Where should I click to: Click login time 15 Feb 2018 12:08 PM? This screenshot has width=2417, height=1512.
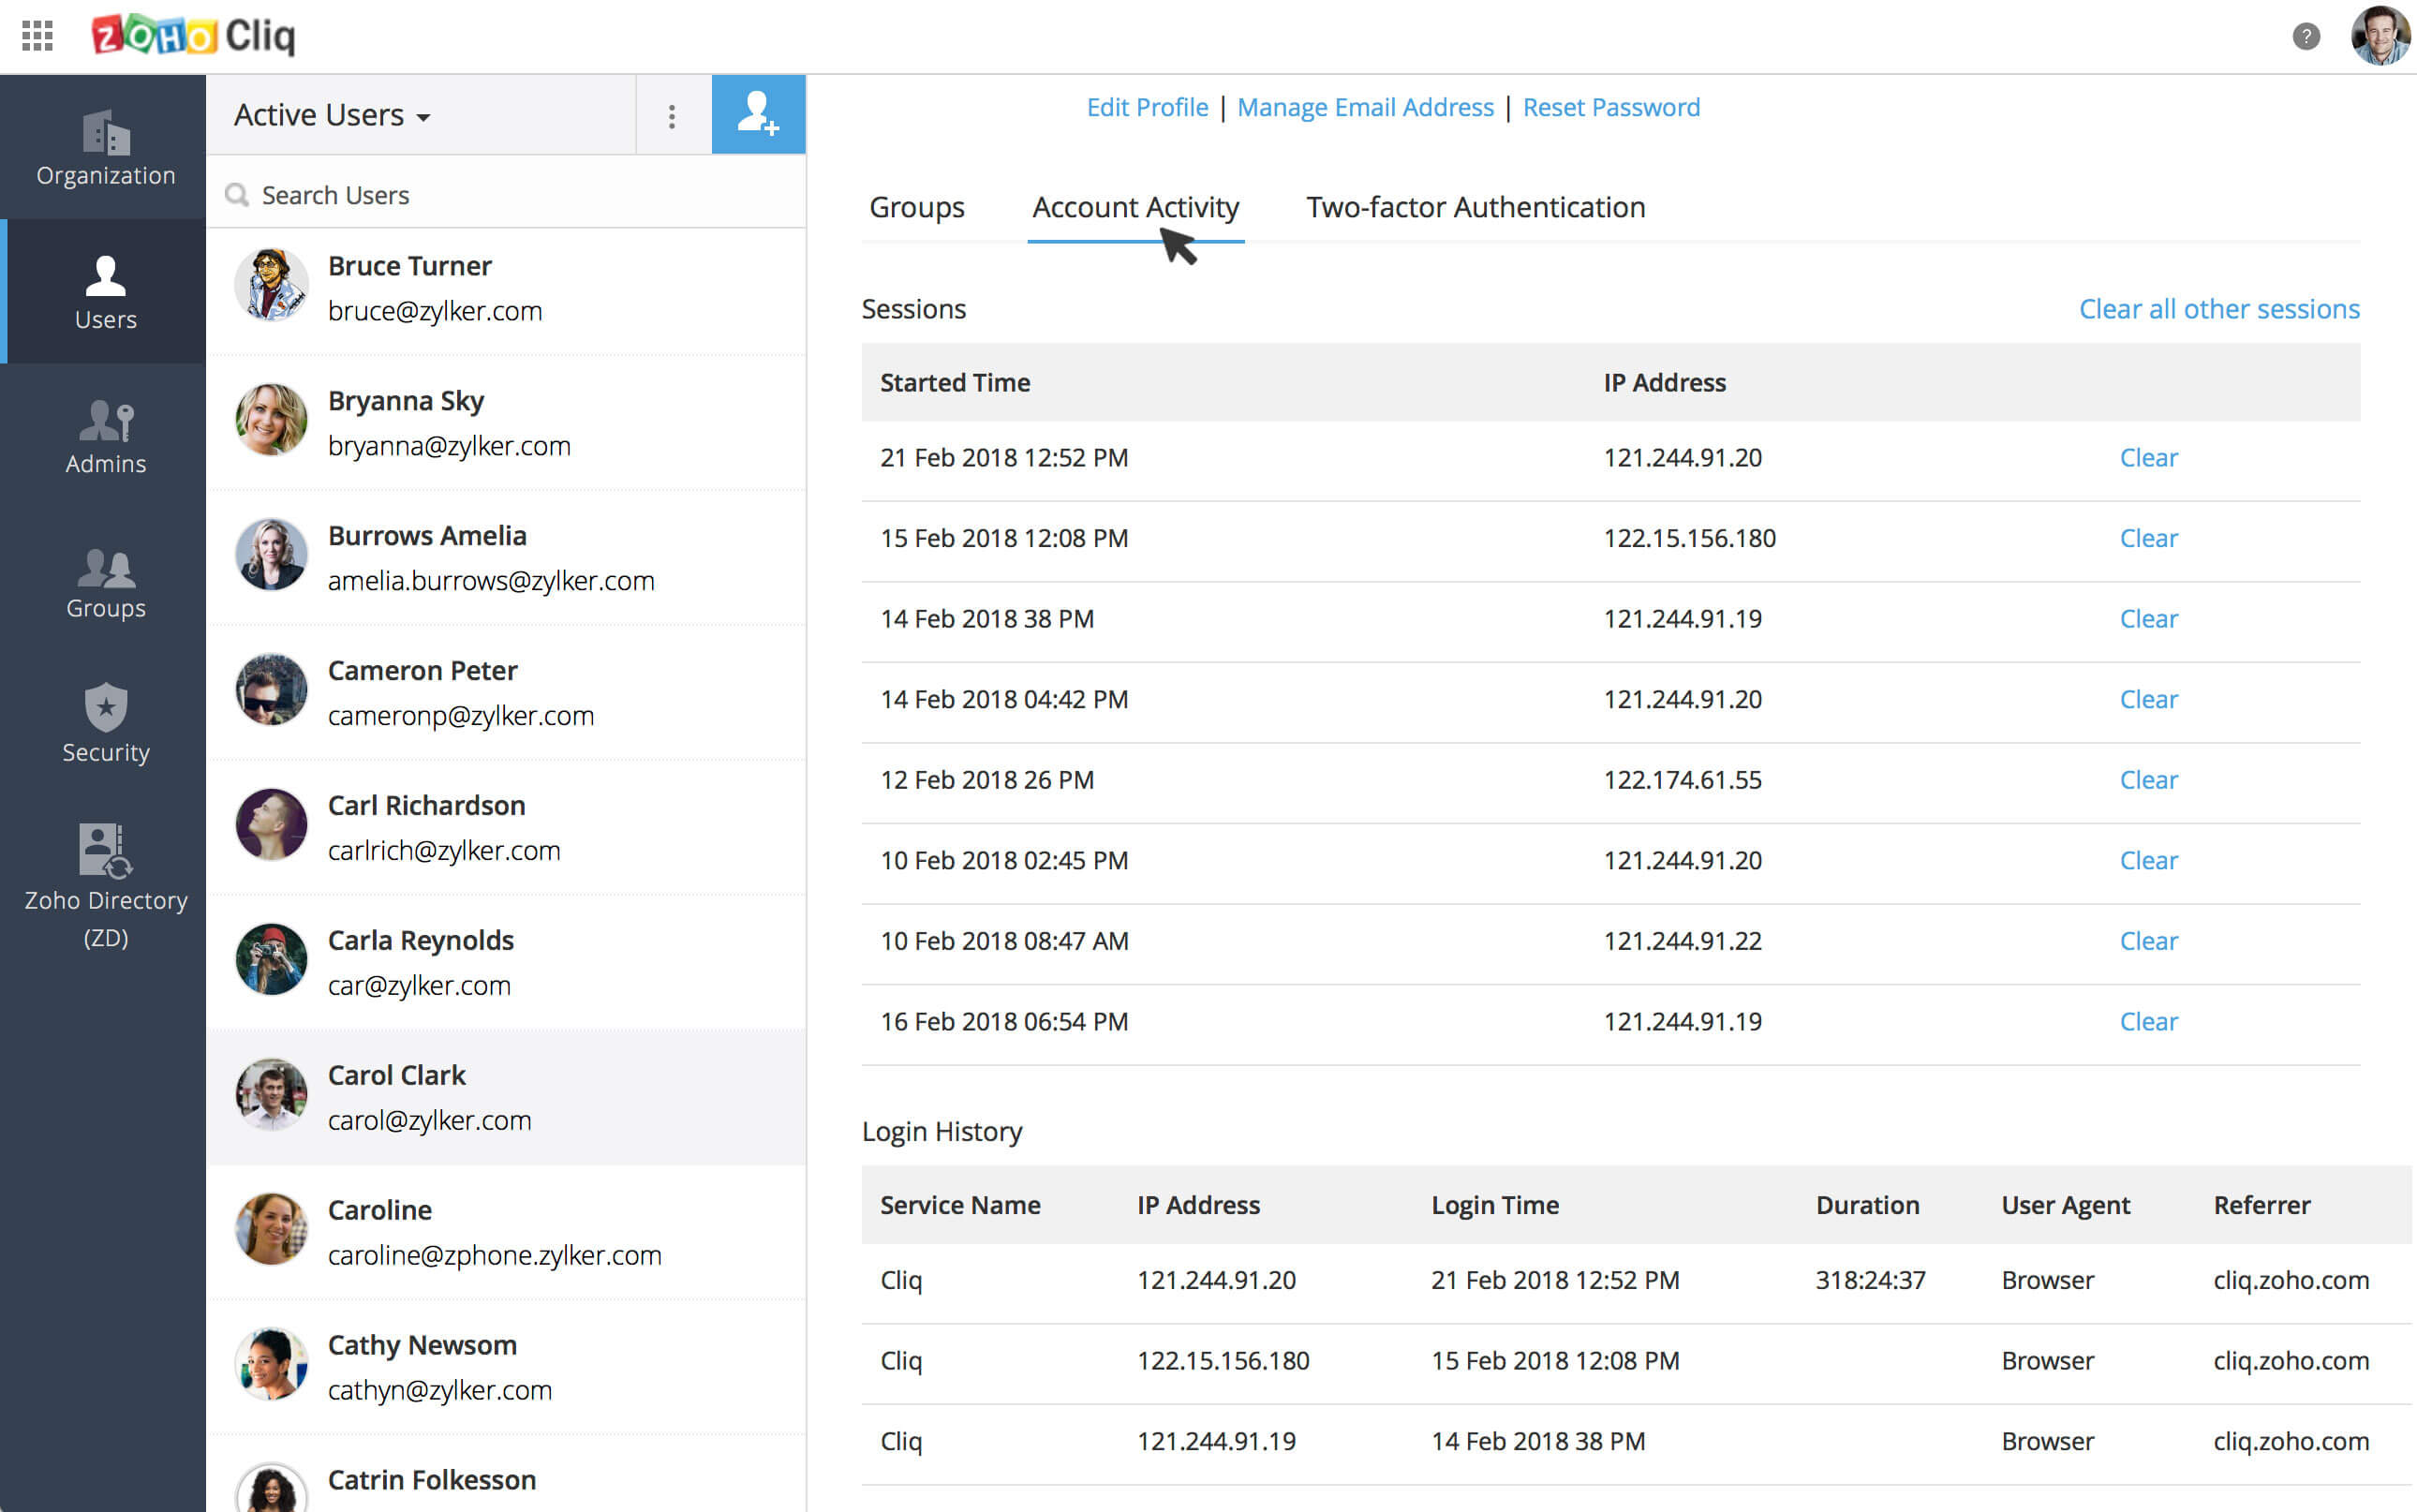(x=1555, y=1361)
